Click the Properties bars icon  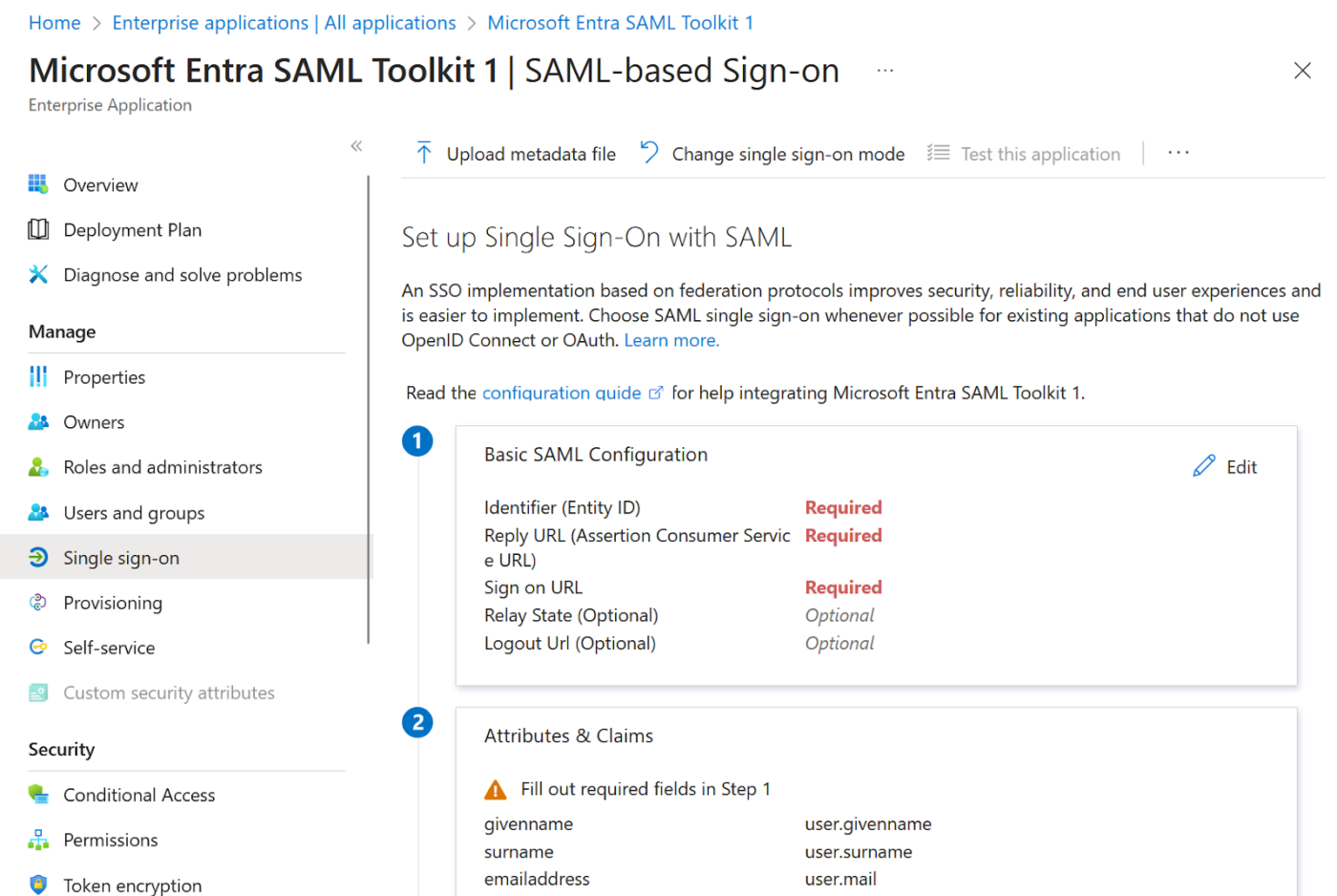tap(38, 376)
